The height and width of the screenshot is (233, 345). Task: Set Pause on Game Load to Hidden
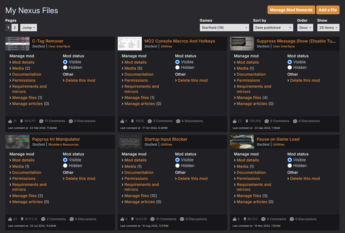coord(290,166)
